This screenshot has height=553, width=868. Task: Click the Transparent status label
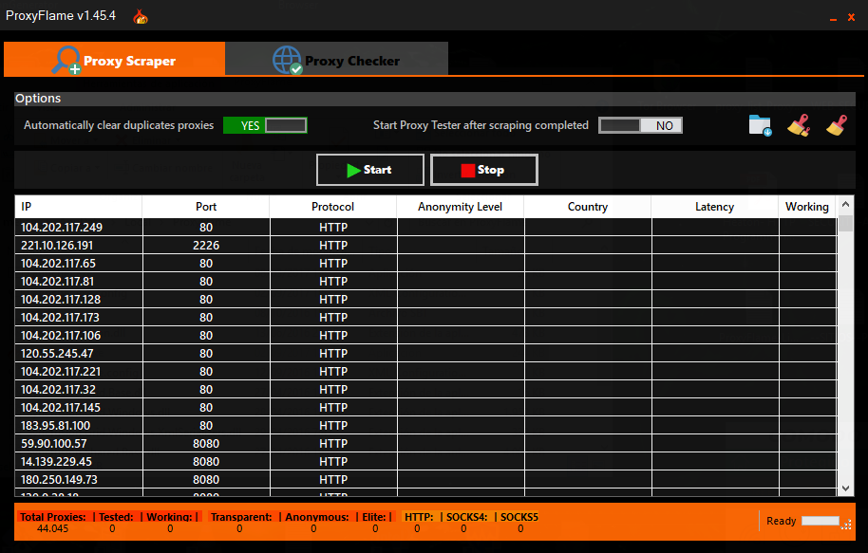point(241,517)
